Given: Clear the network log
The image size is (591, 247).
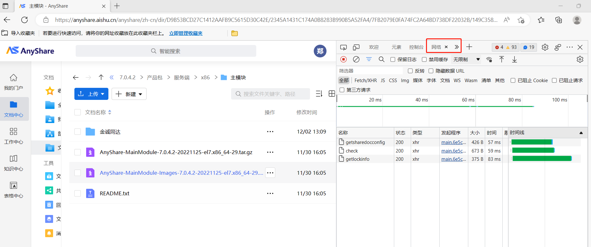Looking at the screenshot, I should tap(356, 59).
